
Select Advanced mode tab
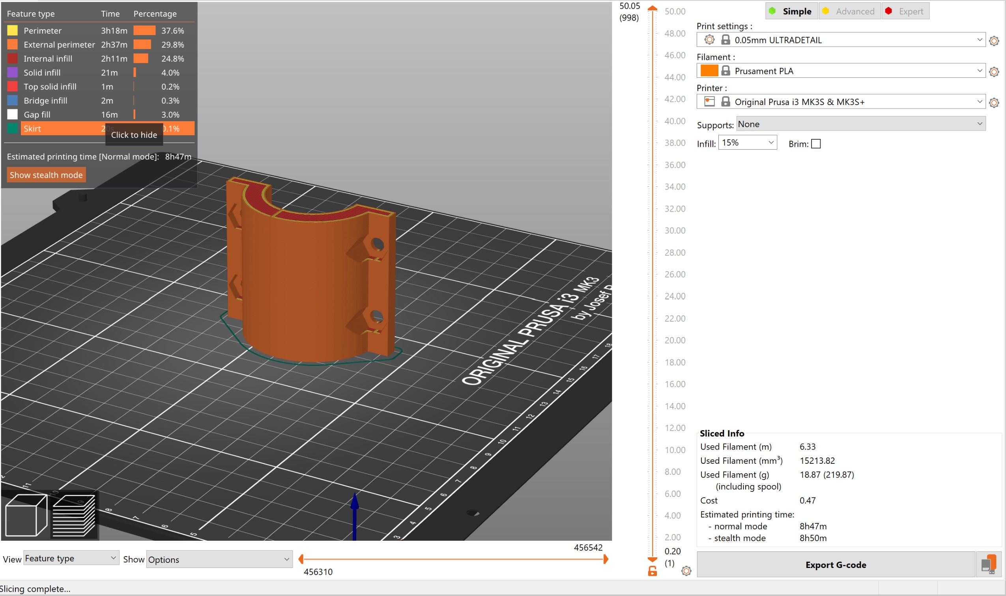[849, 11]
